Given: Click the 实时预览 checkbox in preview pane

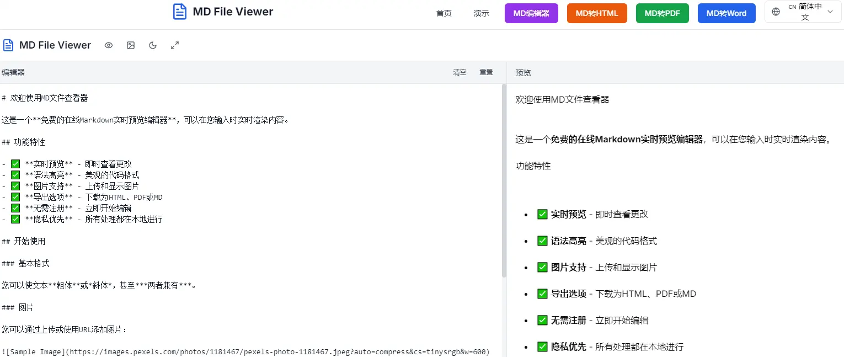Looking at the screenshot, I should click(x=542, y=214).
